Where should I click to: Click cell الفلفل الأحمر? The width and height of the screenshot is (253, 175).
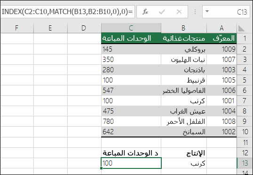coord(184,121)
